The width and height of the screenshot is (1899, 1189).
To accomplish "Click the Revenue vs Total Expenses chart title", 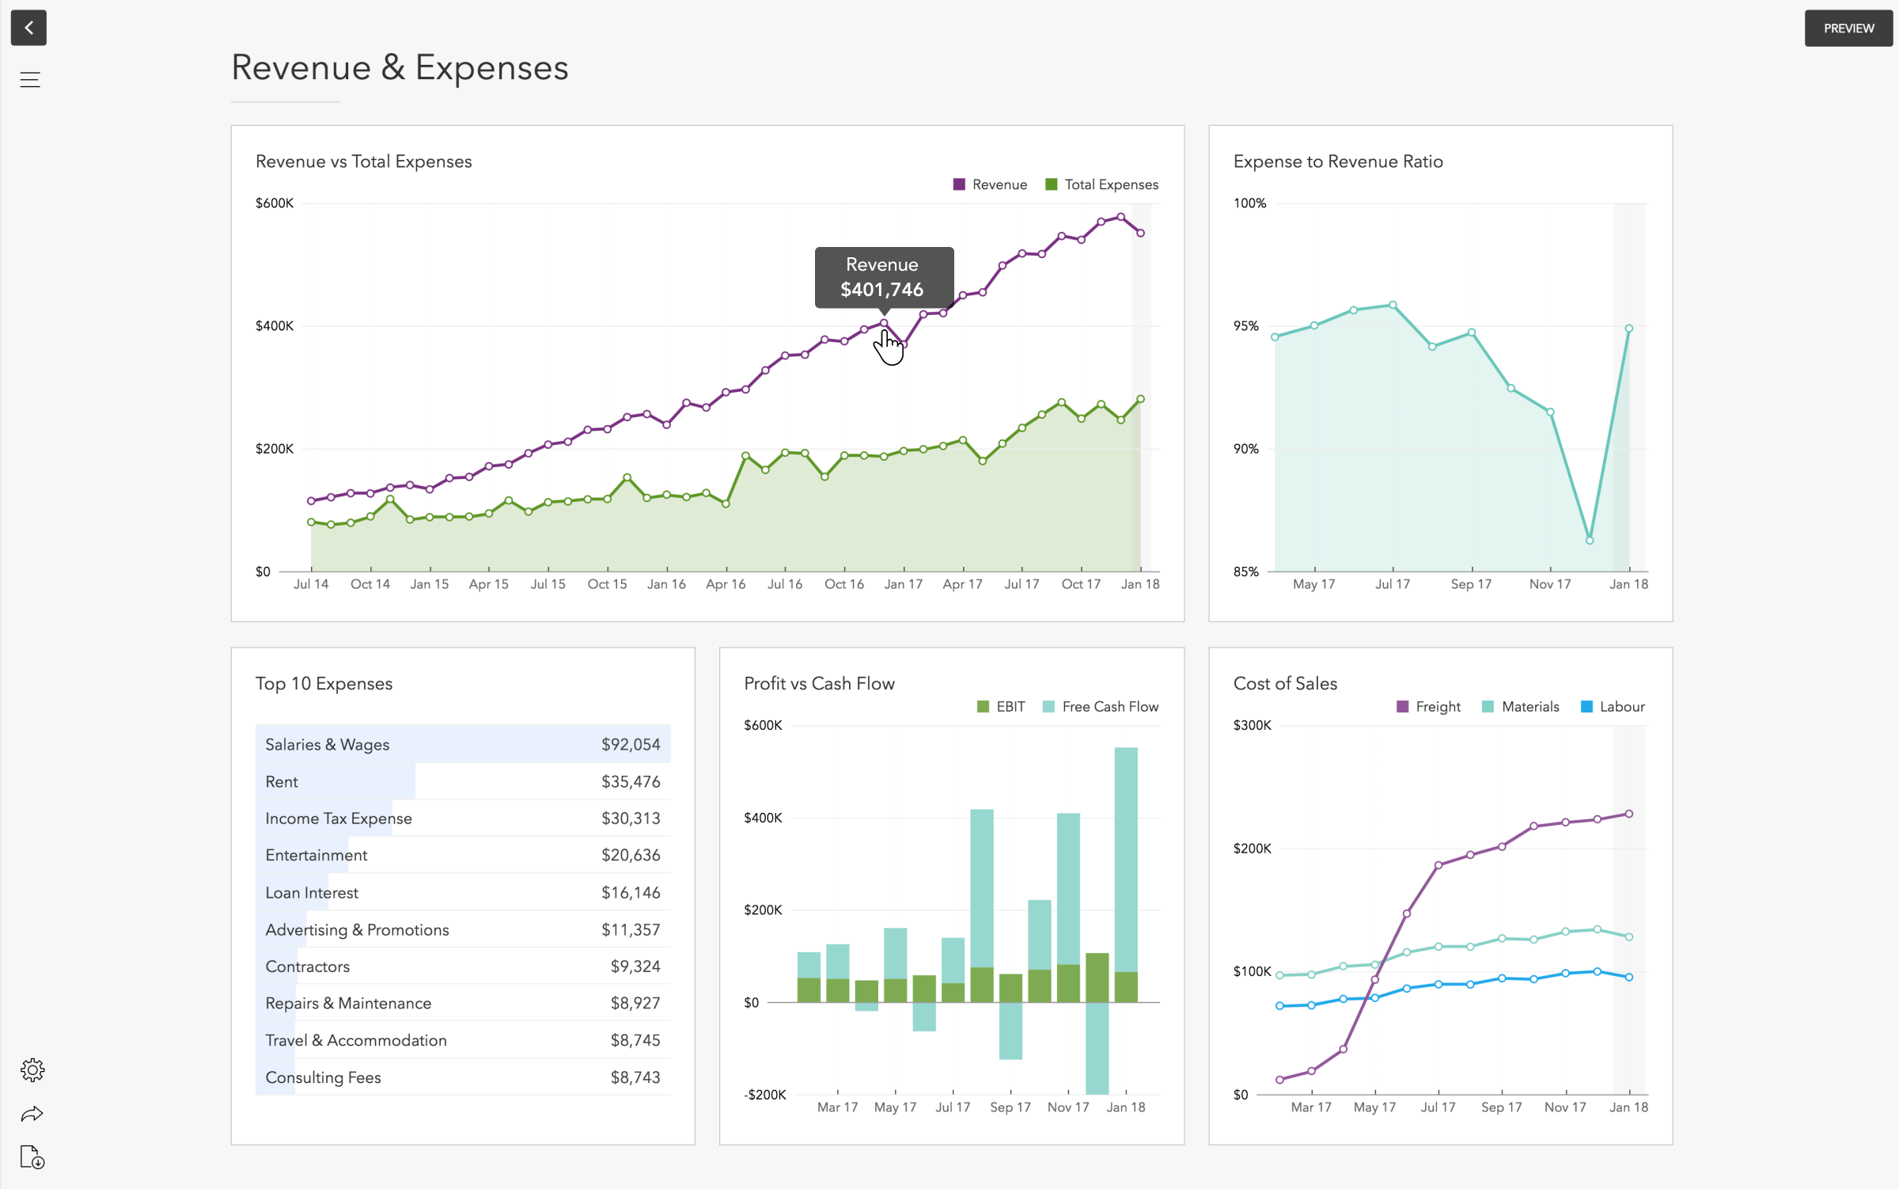I will pyautogui.click(x=363, y=160).
